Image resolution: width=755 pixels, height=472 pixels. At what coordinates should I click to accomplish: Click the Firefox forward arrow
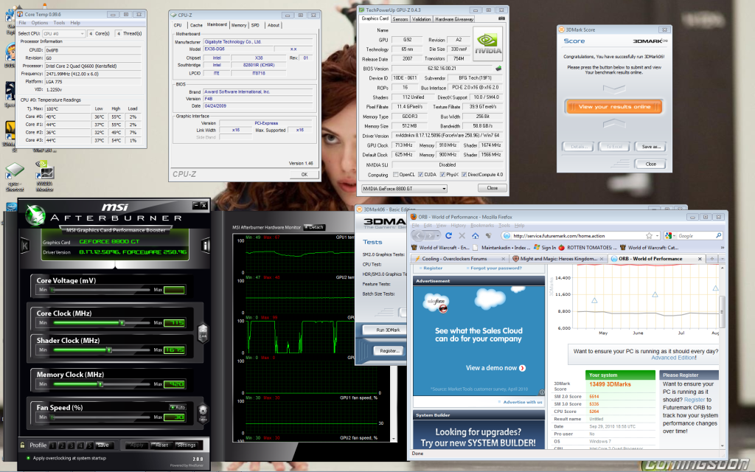pos(429,235)
